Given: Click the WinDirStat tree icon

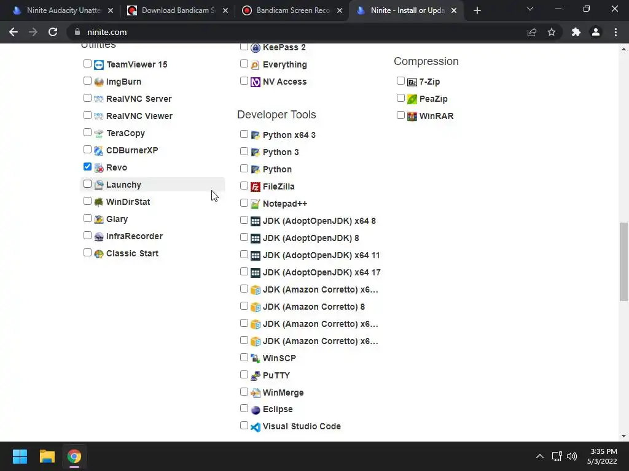Looking at the screenshot, I should pyautogui.click(x=99, y=202).
